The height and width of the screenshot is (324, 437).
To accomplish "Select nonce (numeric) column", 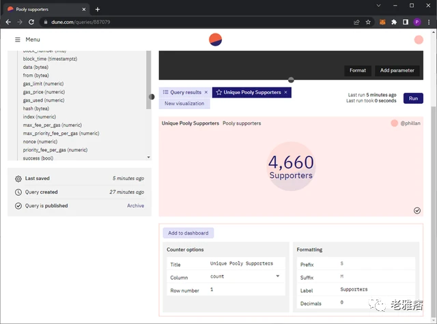I will [x=40, y=142].
